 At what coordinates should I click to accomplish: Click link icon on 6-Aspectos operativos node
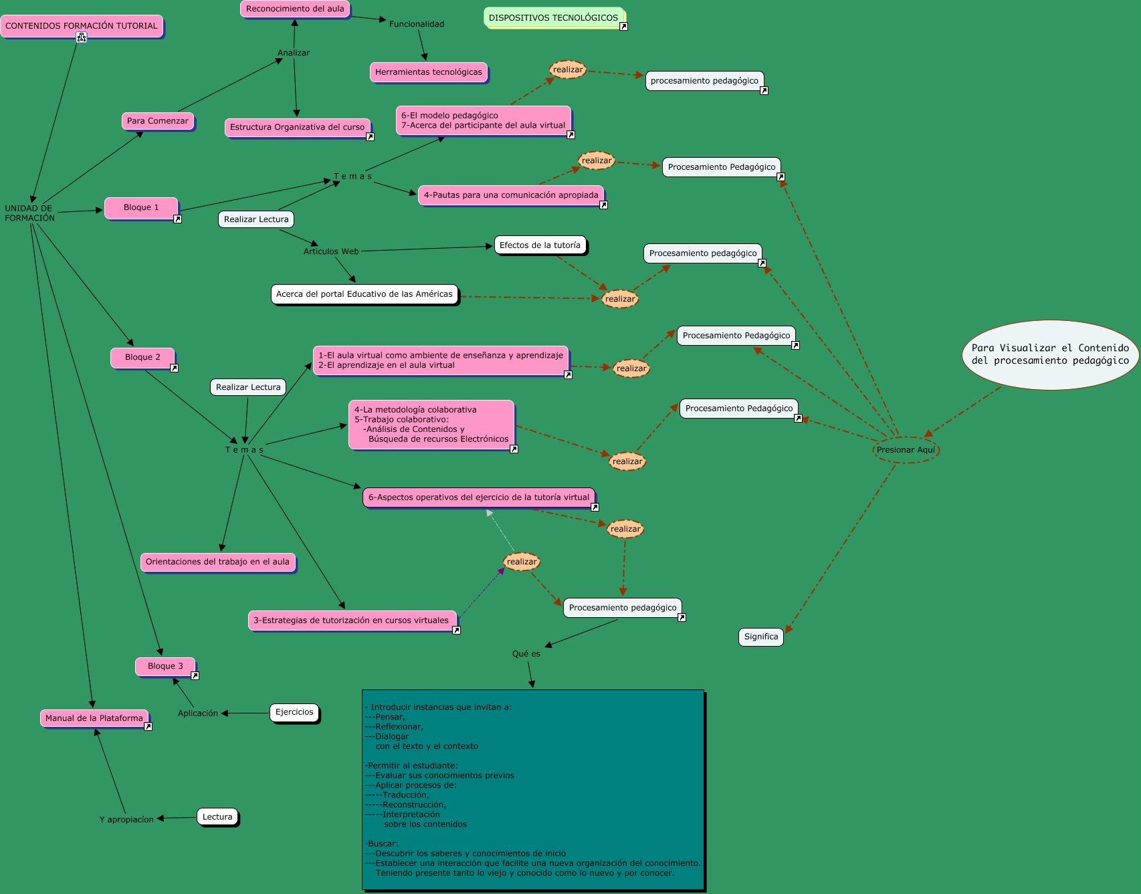pos(595,508)
